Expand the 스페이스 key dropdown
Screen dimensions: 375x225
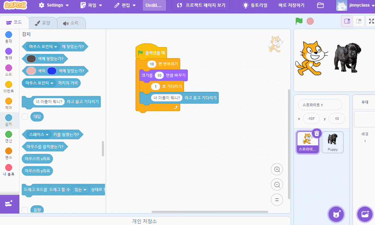pos(39,134)
